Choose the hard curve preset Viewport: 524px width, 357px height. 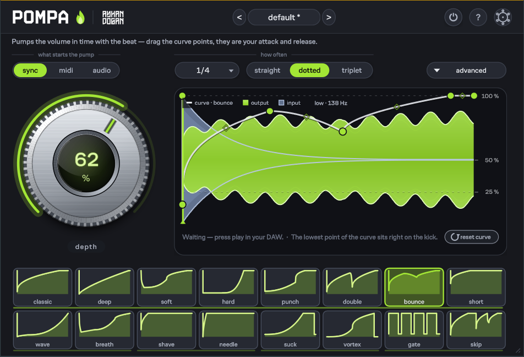228,287
